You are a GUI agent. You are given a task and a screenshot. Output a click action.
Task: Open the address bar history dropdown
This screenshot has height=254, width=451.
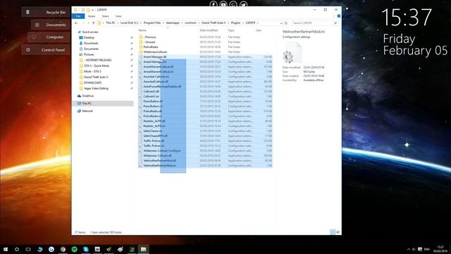point(281,23)
